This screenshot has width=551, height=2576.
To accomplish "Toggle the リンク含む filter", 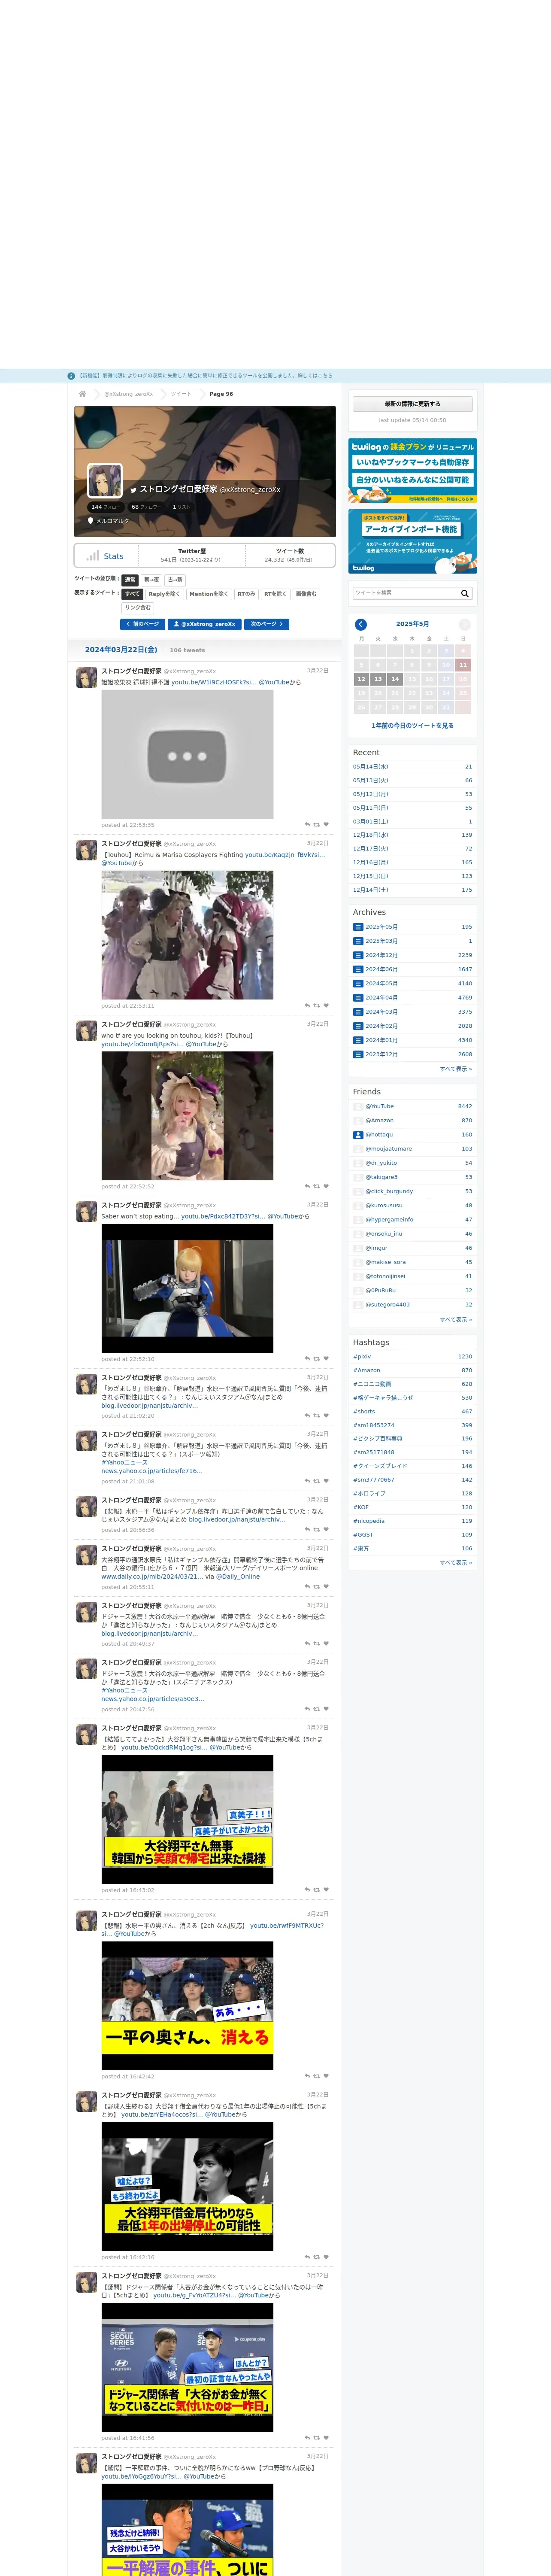I will pos(138,608).
